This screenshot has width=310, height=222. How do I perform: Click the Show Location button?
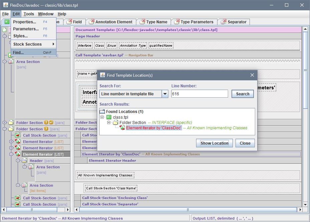tap(214, 143)
